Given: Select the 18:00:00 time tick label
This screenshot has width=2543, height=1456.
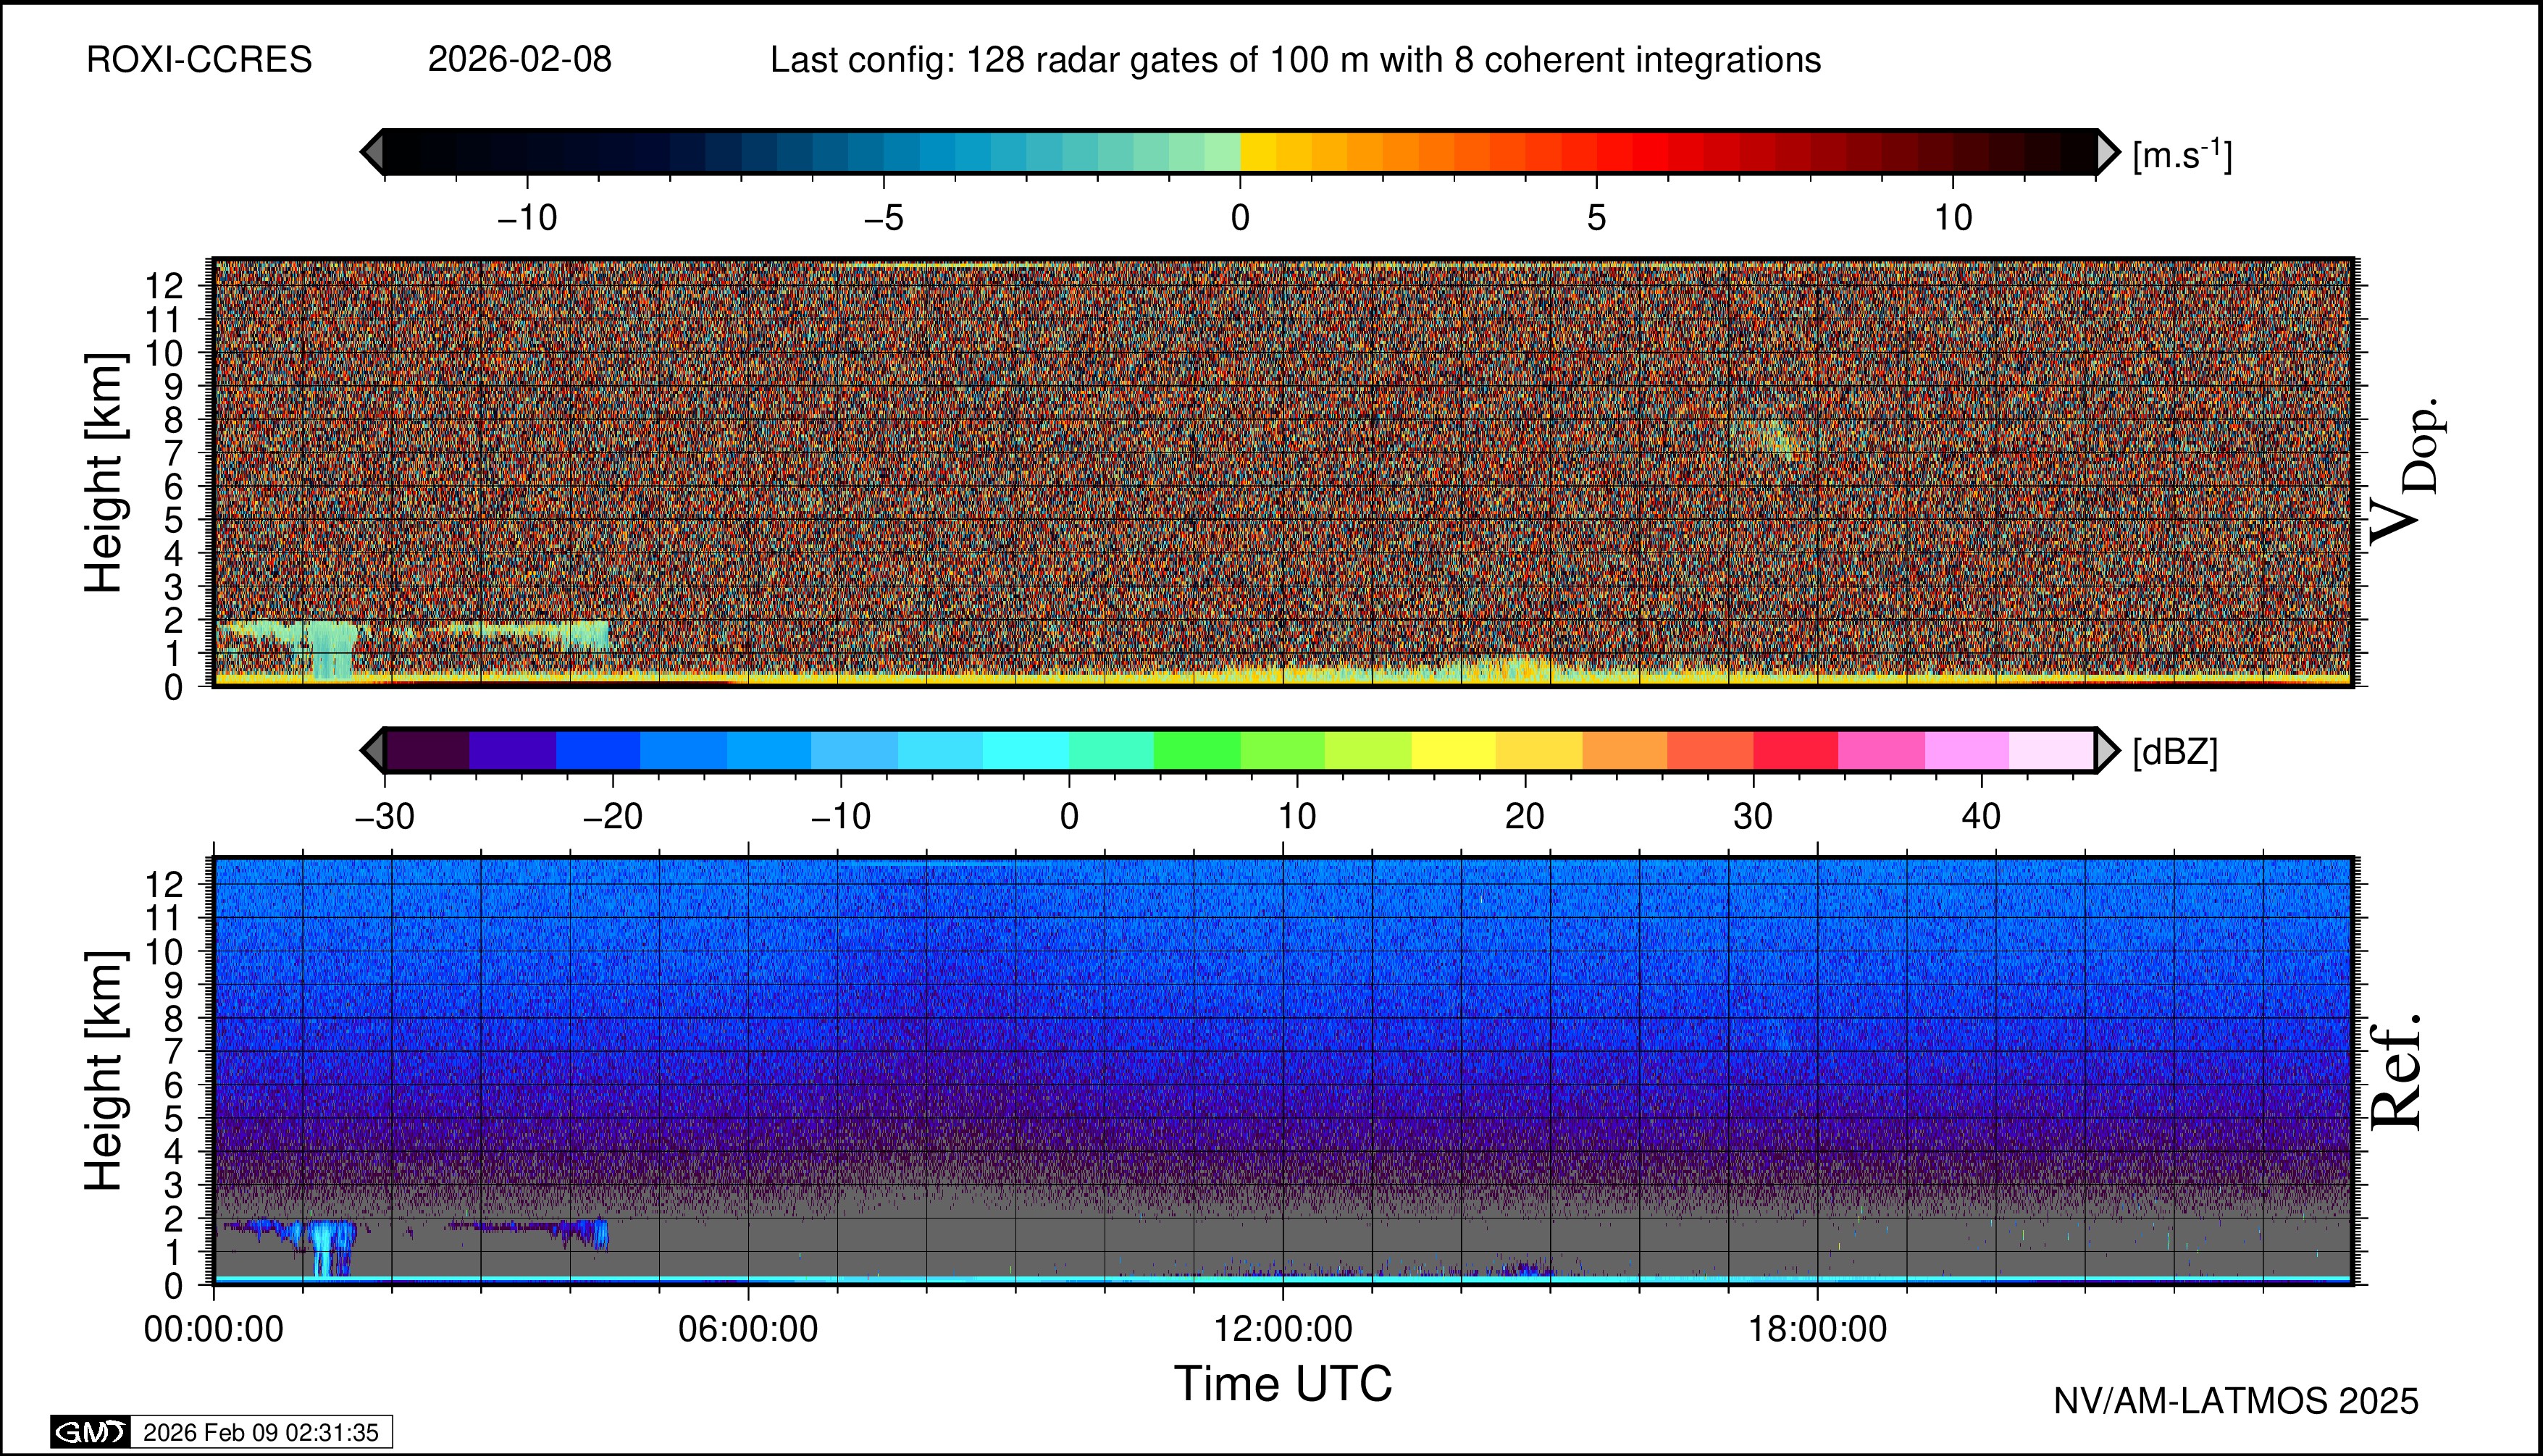Looking at the screenshot, I should [1817, 1329].
